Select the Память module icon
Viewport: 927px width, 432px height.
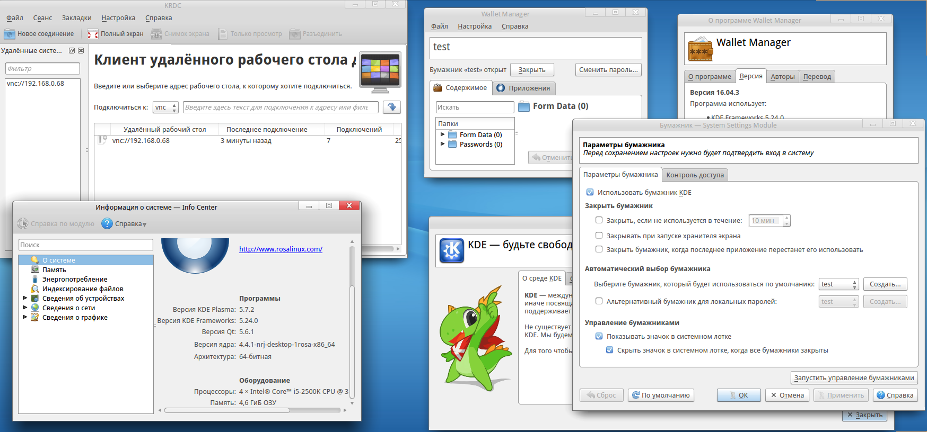pos(35,269)
